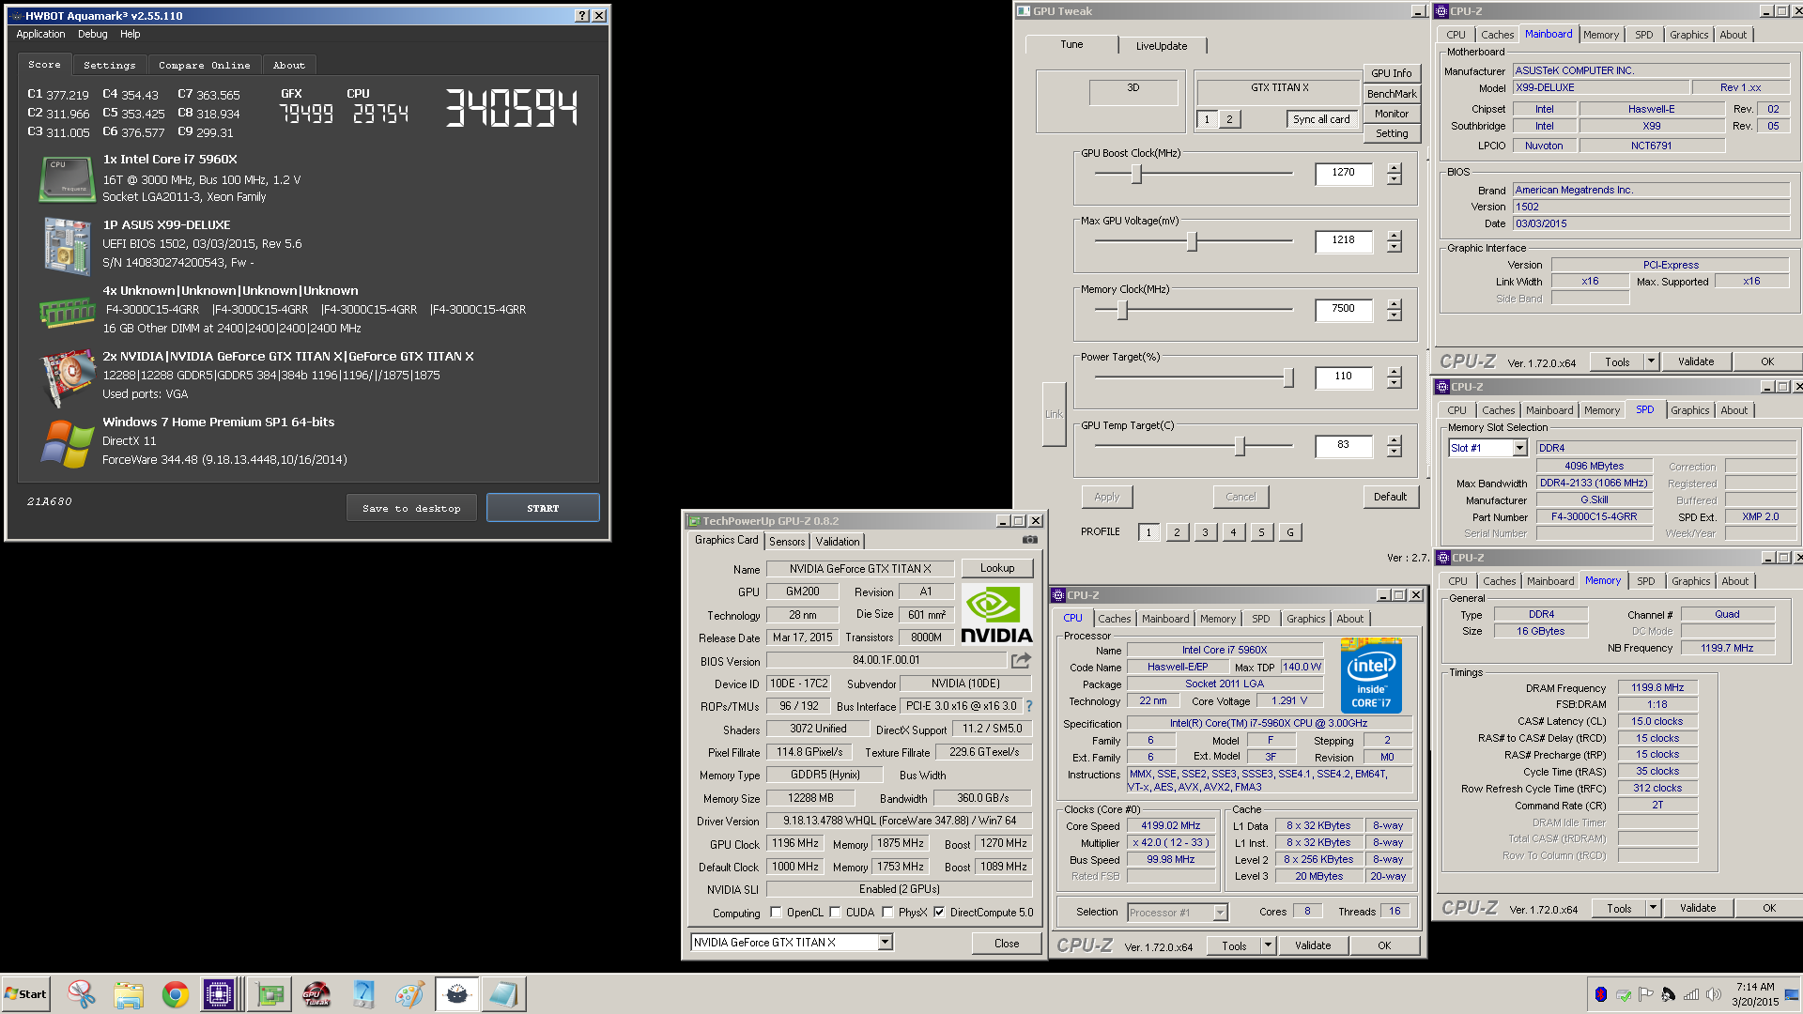Select card 2 in GPU Tweak
The width and height of the screenshot is (1803, 1014).
click(1228, 119)
